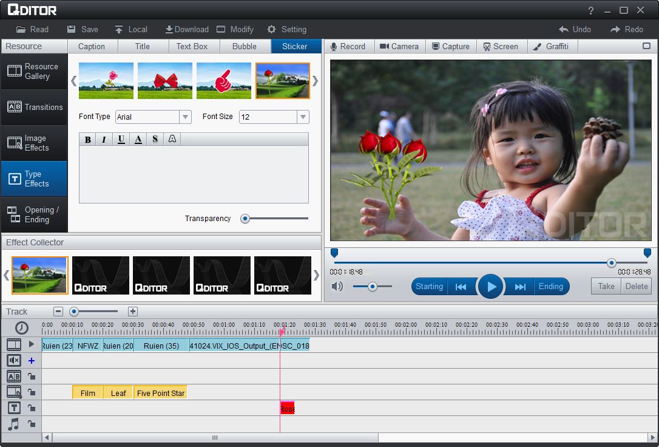This screenshot has height=447, width=659.
Task: Open the Font Size dropdown
Action: 302,117
